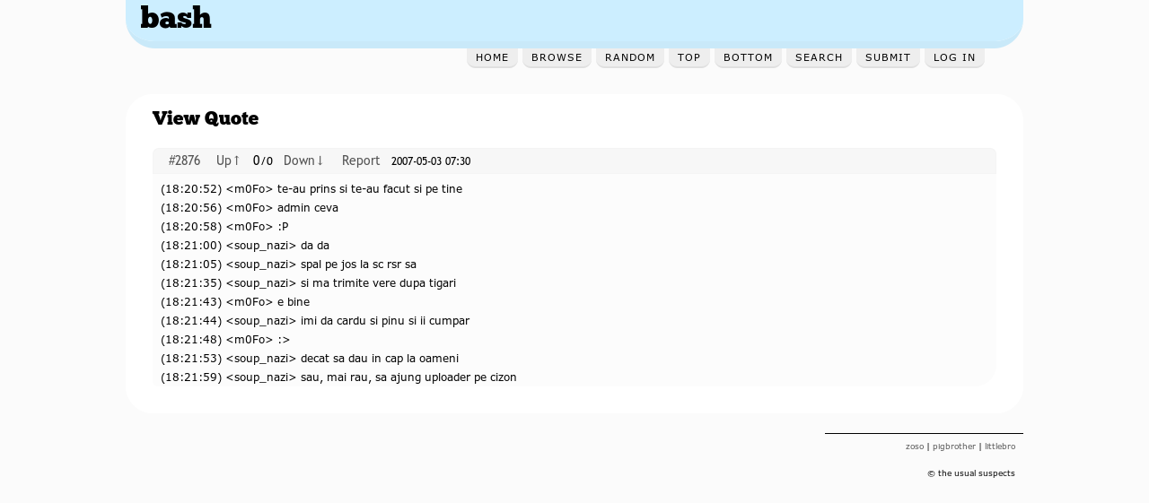
Task: Click the Log In button
Action: (954, 57)
